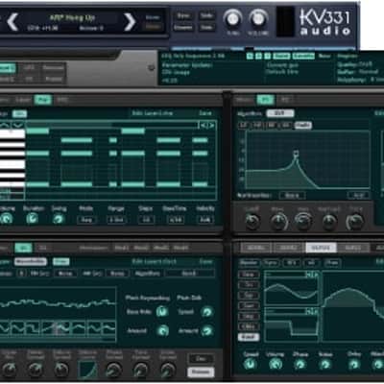Toggle the highlighted Wavetable oscillator type button
The height and width of the screenshot is (384, 384).
pos(31,262)
